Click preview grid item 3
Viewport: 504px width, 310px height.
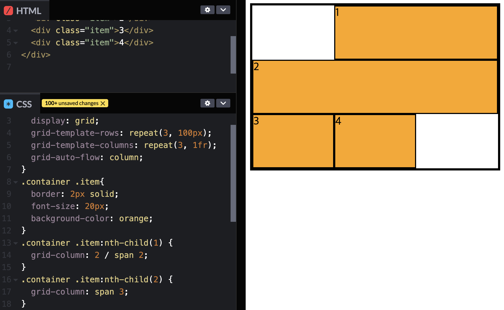coord(293,141)
